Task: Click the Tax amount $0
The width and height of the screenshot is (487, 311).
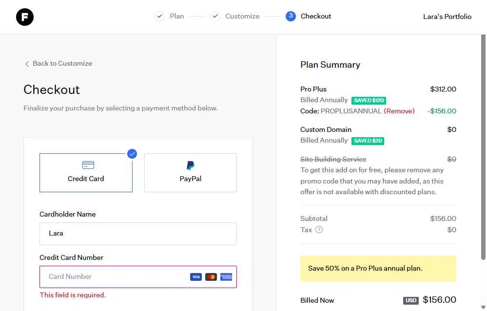Action: 451,230
